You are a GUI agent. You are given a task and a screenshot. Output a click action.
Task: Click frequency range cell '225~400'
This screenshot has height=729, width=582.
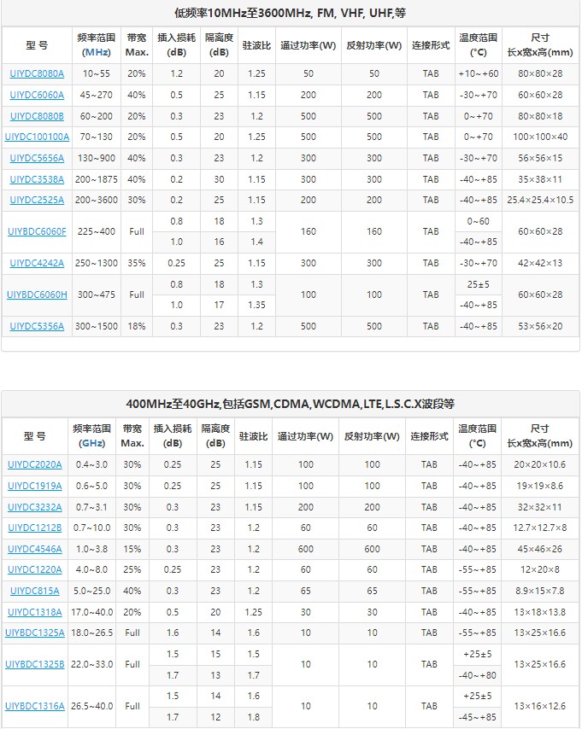96,231
